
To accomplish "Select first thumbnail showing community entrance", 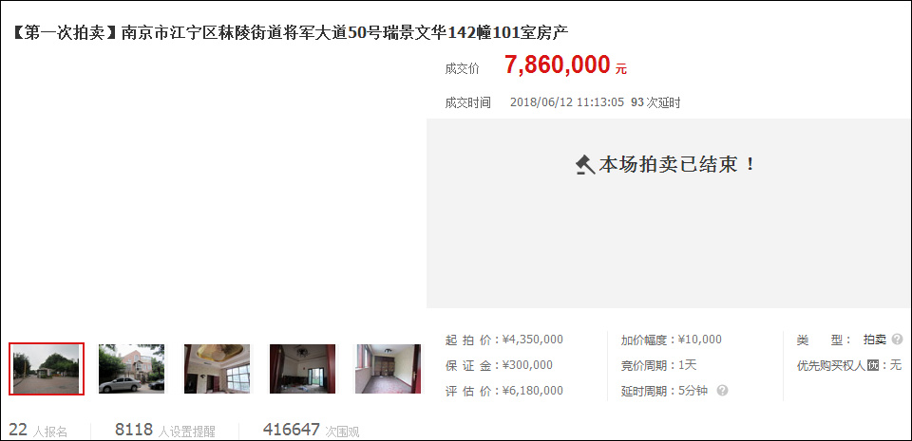I will point(47,369).
